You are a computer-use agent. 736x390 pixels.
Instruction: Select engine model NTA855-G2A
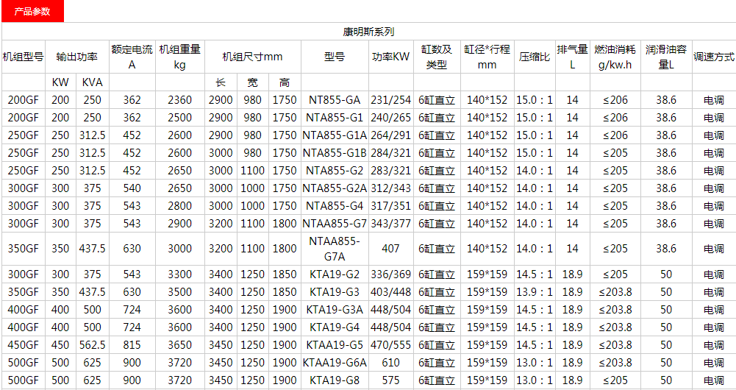tap(335, 188)
